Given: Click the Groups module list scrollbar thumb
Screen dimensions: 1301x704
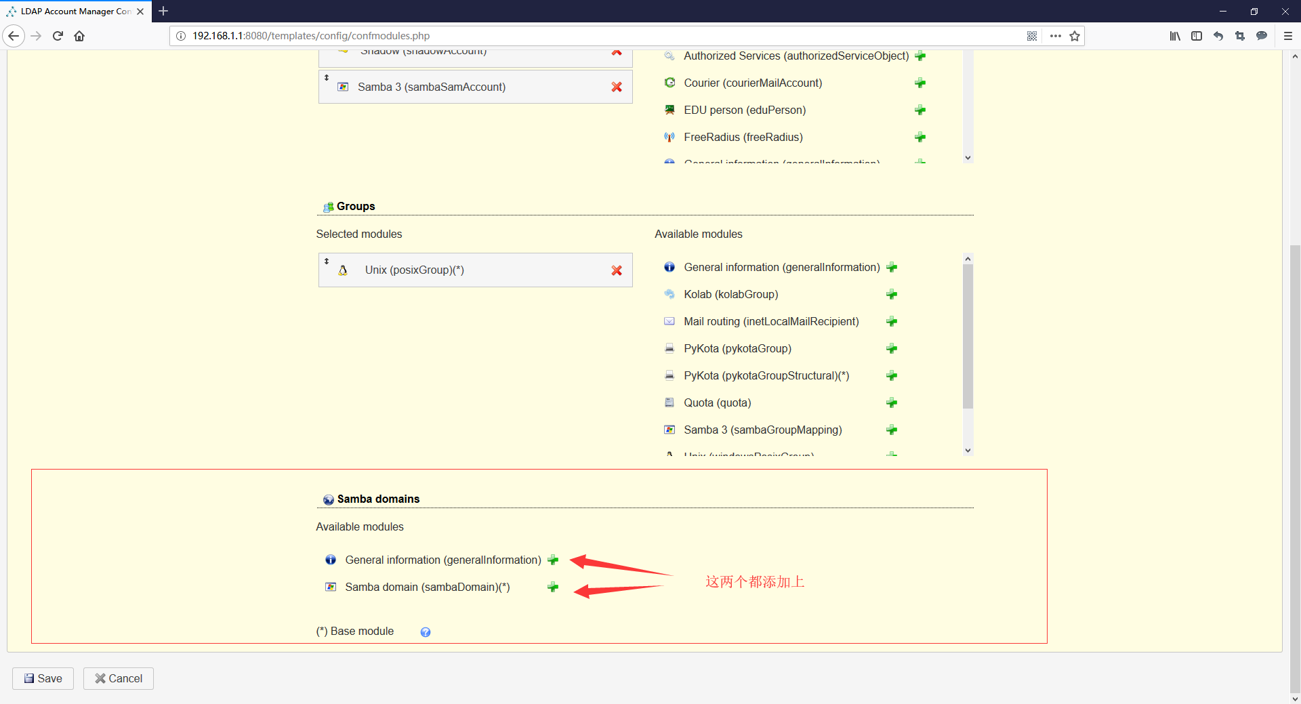Looking at the screenshot, I should [x=968, y=337].
